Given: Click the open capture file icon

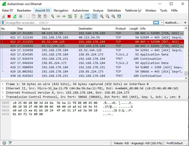Looking at the screenshot, I should [28, 16].
